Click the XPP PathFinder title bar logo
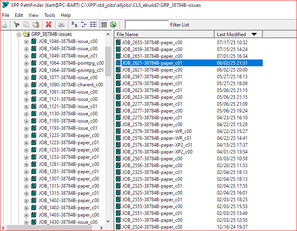Image resolution: width=297 pixels, height=231 pixels. pos(5,5)
